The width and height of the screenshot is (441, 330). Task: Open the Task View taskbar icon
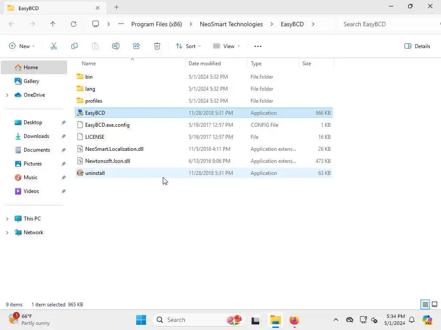tap(255, 320)
